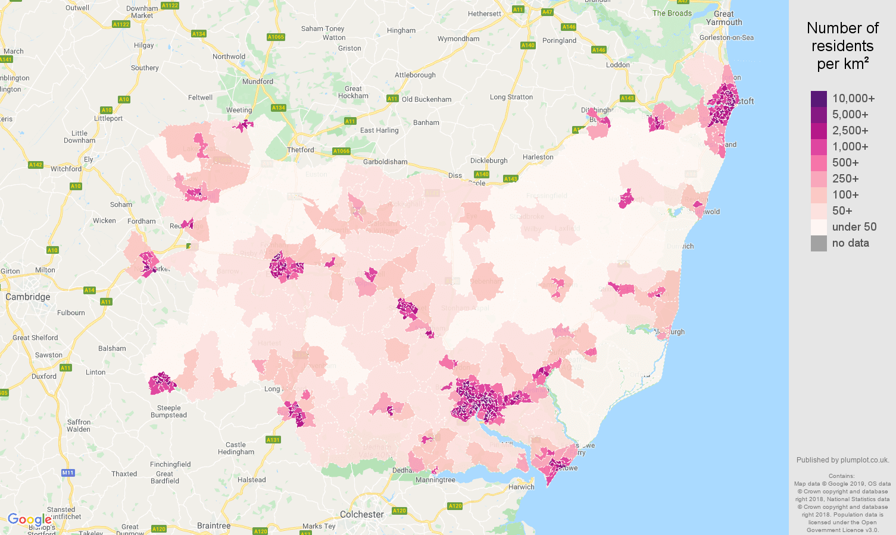Screen dimensions: 896x535
Task: Click the A10 shield near Milton
Action: click(52, 250)
